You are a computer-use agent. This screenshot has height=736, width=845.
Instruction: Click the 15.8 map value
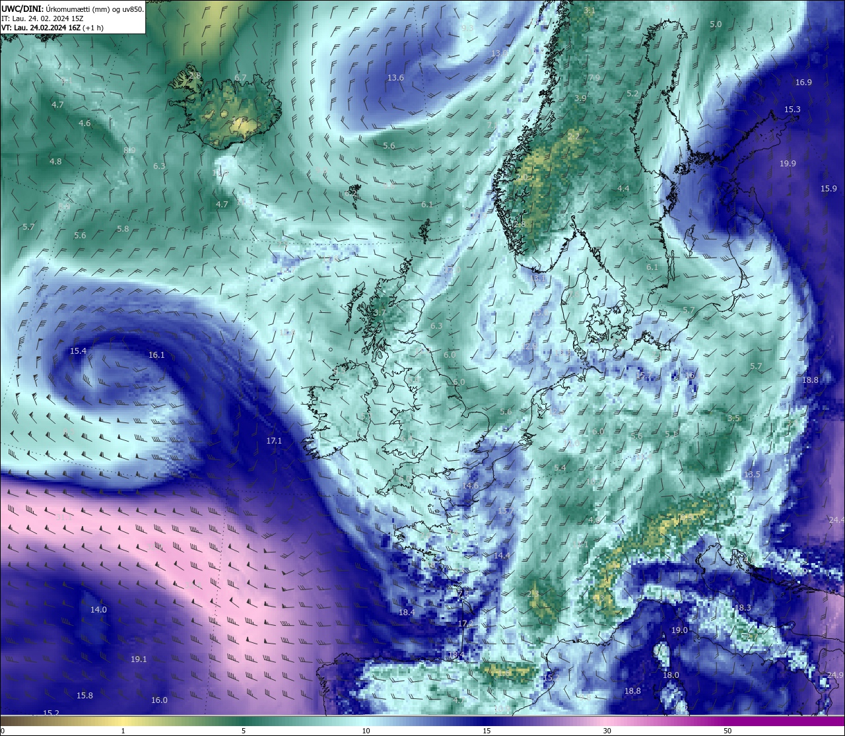pos(84,696)
